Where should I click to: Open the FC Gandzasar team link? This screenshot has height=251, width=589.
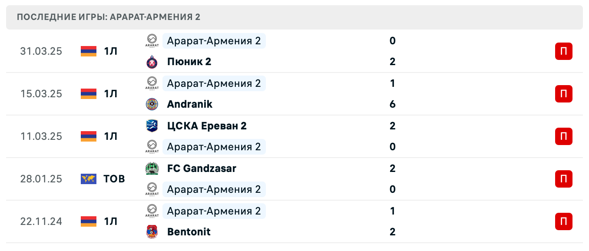pyautogui.click(x=202, y=168)
